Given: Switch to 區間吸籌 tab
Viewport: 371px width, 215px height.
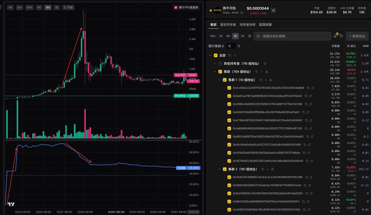Looking at the screenshot, I should tap(265, 25).
